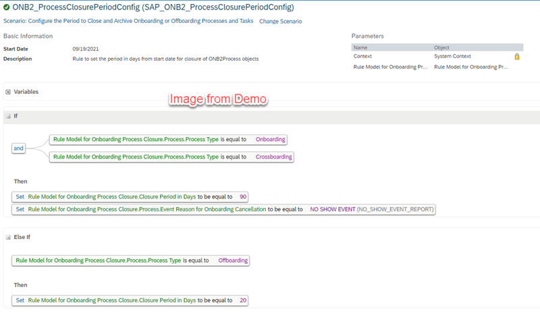The height and width of the screenshot is (322, 540).
Task: Select the Set Closure Period 20 statement
Action: coord(130,300)
